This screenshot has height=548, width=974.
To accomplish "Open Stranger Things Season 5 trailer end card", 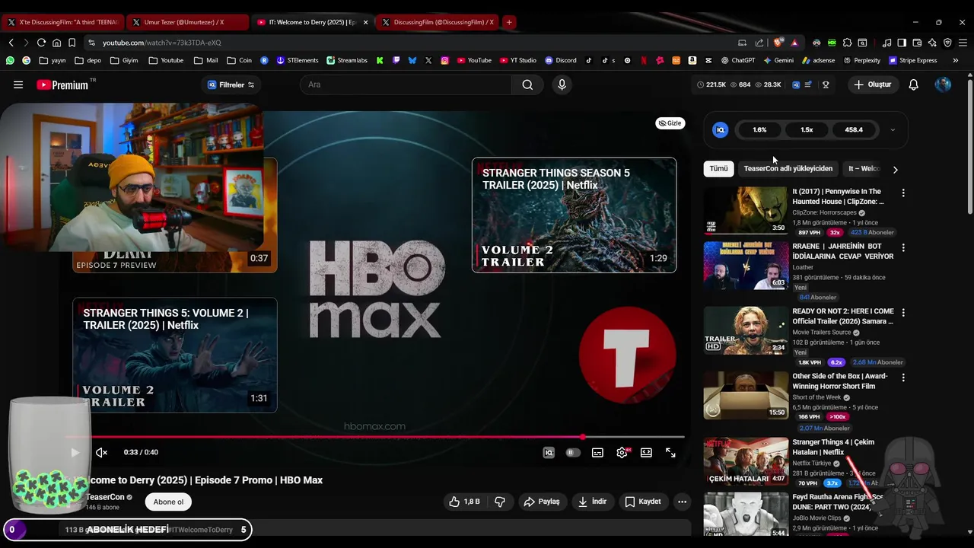I will pos(574,215).
